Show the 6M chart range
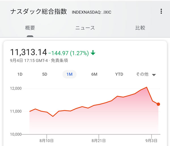The height and width of the screenshot is (146, 170). [94, 74]
